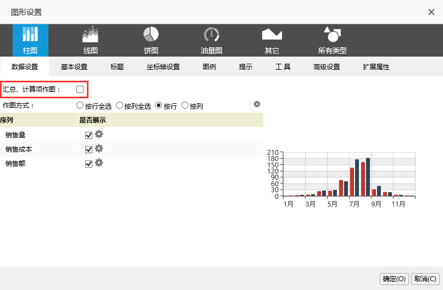This screenshot has height=290, width=443.
Task: Click the bar chart preview thumbnail
Action: [x=341, y=179]
